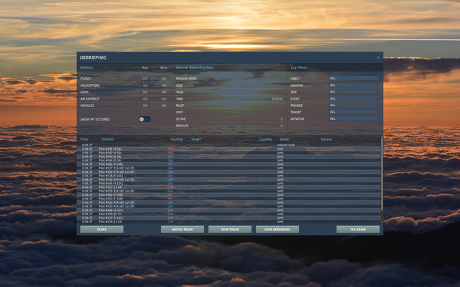Close the Debriefing window with the X
Viewport: 460px width, 287px height.
tap(378, 57)
